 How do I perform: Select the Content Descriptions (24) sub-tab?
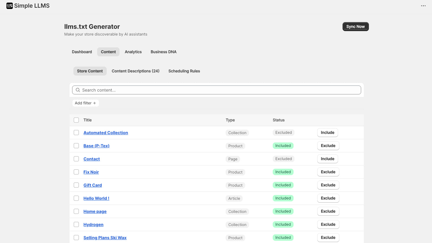[x=135, y=71]
